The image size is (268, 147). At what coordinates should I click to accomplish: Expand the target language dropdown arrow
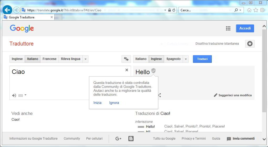(186, 59)
